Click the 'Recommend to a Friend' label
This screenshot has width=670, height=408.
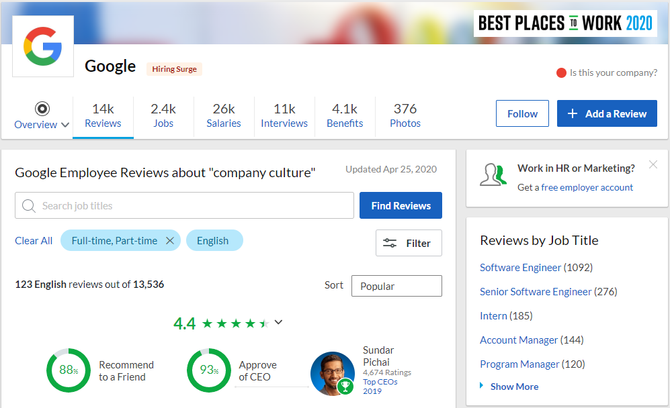[x=126, y=371]
